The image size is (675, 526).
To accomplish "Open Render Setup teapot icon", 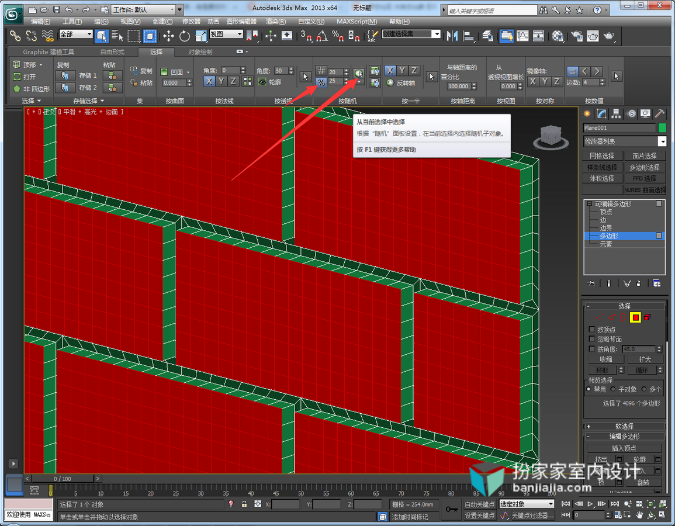I will [577, 36].
